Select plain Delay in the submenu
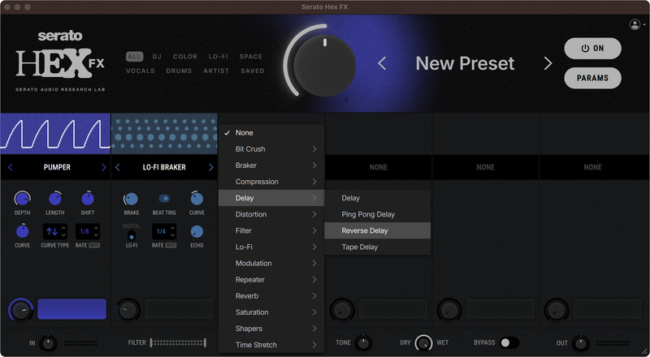Viewport: 650px width, 357px height. (378, 198)
